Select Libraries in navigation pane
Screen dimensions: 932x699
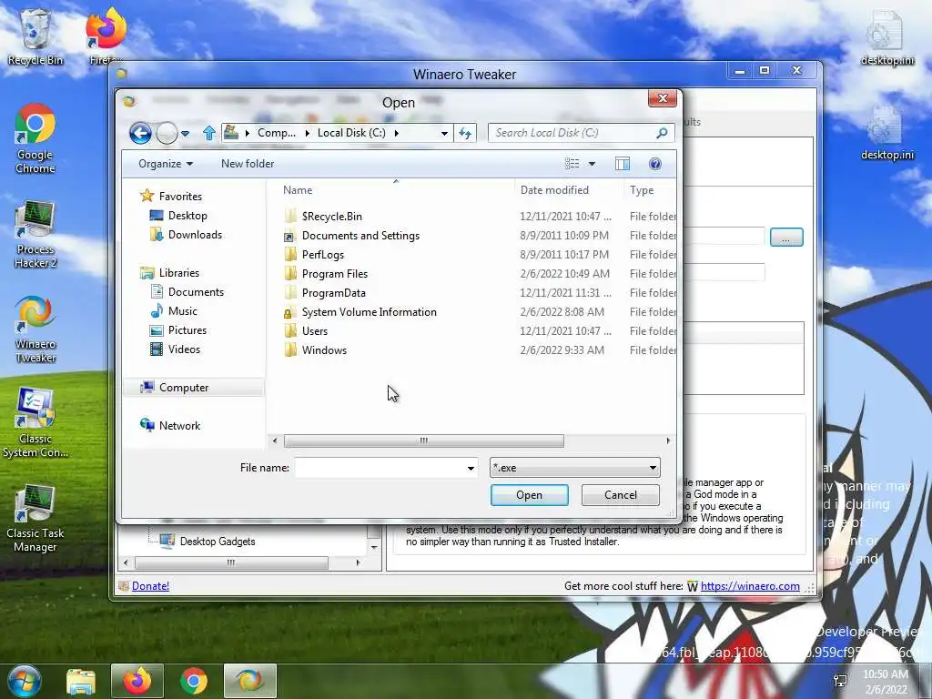click(170, 273)
